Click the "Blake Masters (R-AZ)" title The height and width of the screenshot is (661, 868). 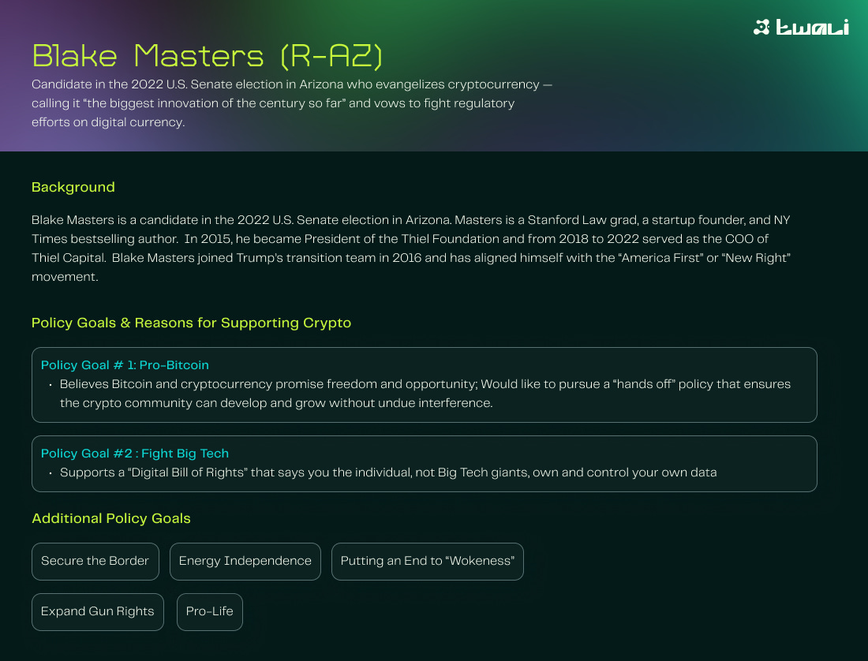207,57
